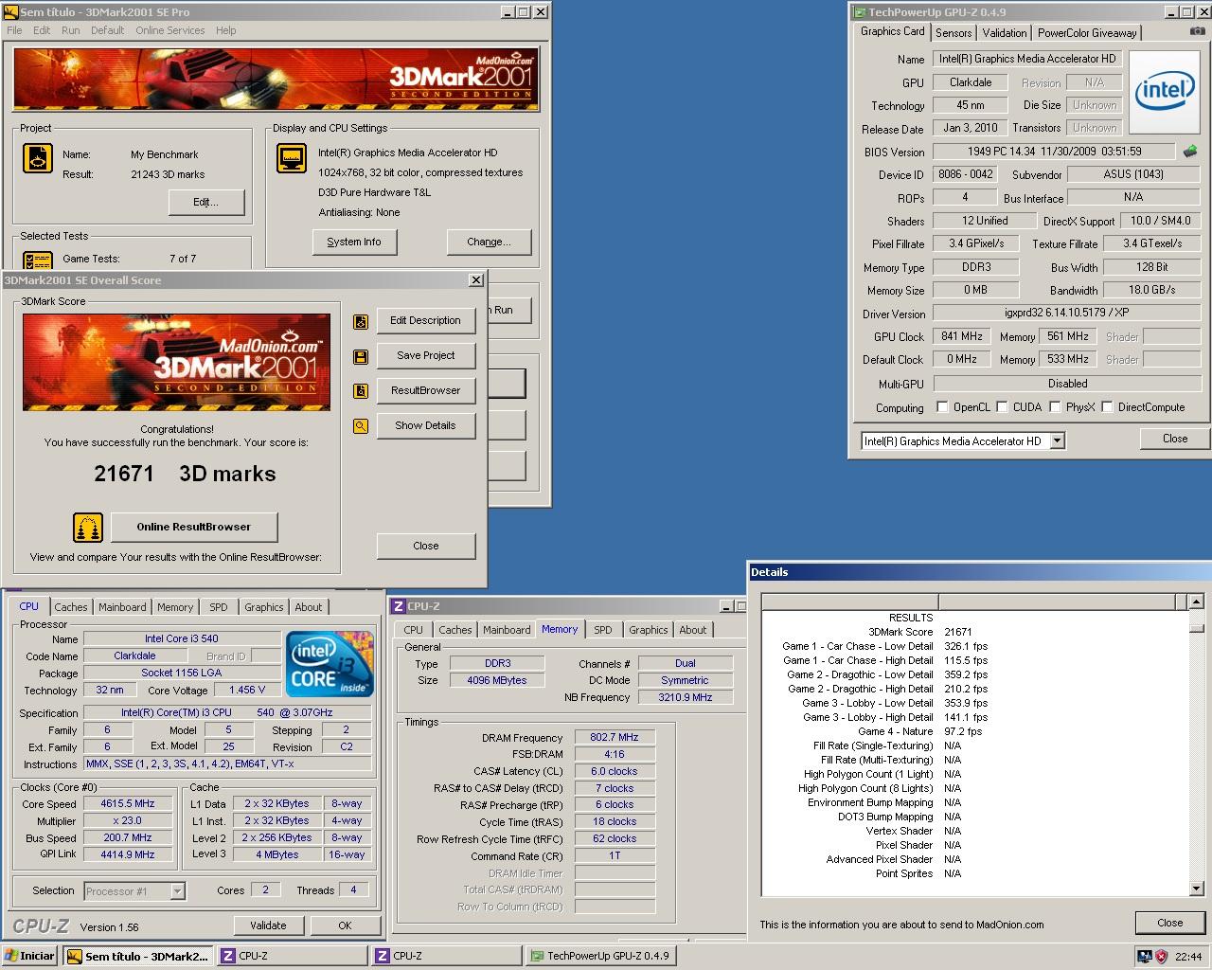Open the Processor #1 selection dropdown in CPU-Z

177,890
